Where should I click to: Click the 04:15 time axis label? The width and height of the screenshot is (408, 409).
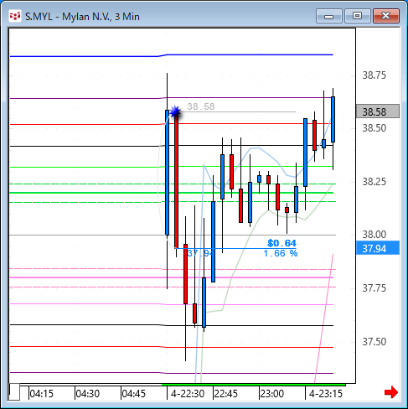[x=41, y=394]
